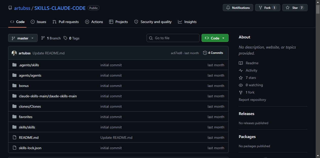Click the clock icon beside 4 Commits
The image size is (320, 158).
[x=205, y=53]
